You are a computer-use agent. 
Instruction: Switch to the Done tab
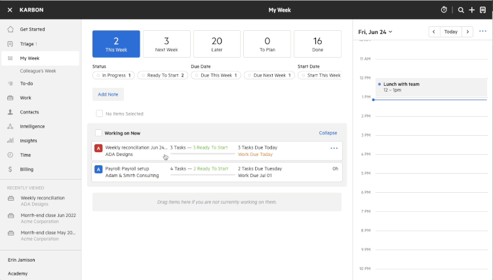317,44
